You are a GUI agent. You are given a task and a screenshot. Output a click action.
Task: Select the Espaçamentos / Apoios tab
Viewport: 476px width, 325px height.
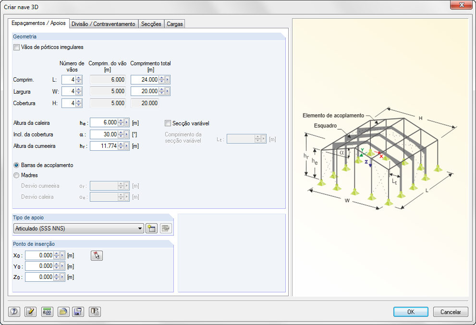coord(38,23)
